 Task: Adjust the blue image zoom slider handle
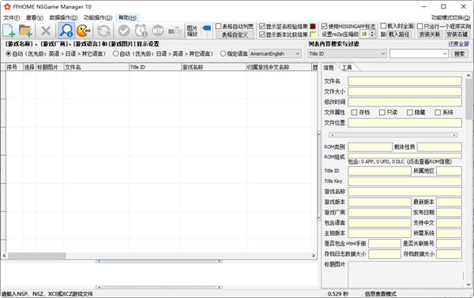(207, 28)
